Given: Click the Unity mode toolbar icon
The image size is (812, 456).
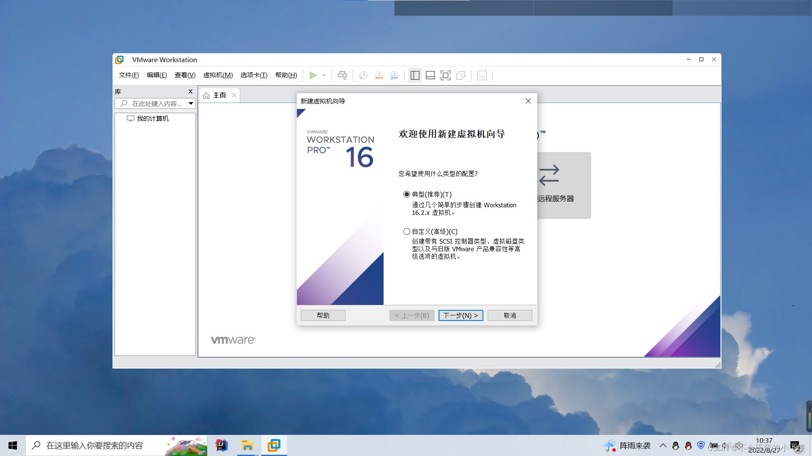Looking at the screenshot, I should pyautogui.click(x=461, y=75).
